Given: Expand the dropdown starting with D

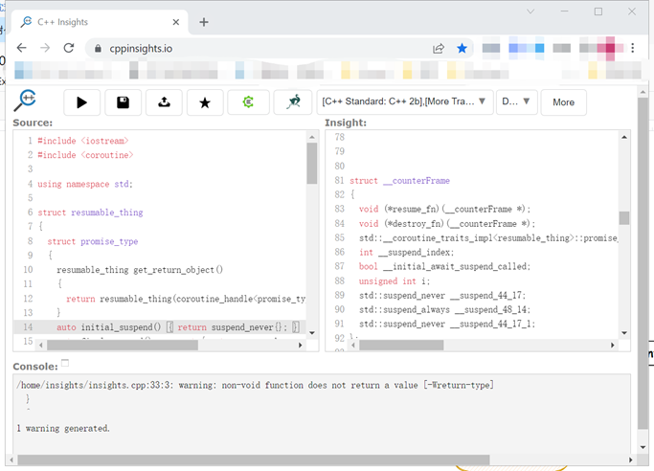Looking at the screenshot, I should click(x=515, y=101).
